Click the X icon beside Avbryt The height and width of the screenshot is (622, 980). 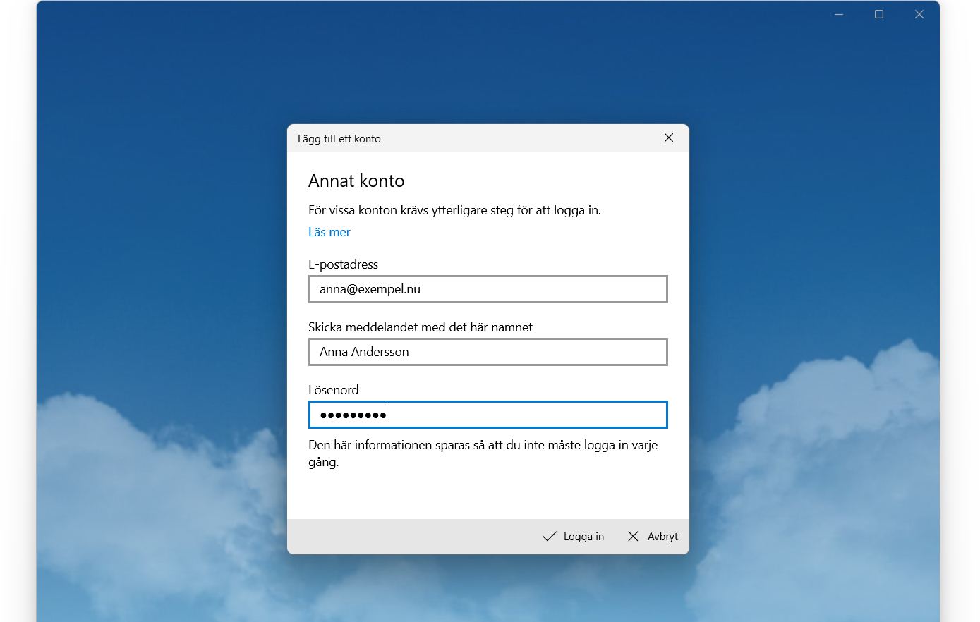tap(632, 536)
